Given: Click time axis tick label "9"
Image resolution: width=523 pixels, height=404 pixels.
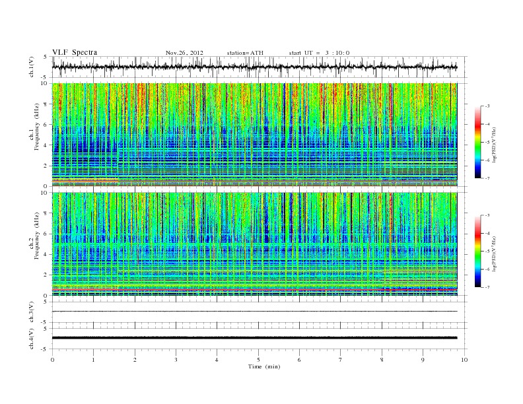Looking at the screenshot, I should tap(423, 360).
